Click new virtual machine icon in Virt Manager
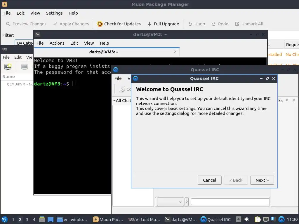299x224 pixels. click(x=8, y=67)
